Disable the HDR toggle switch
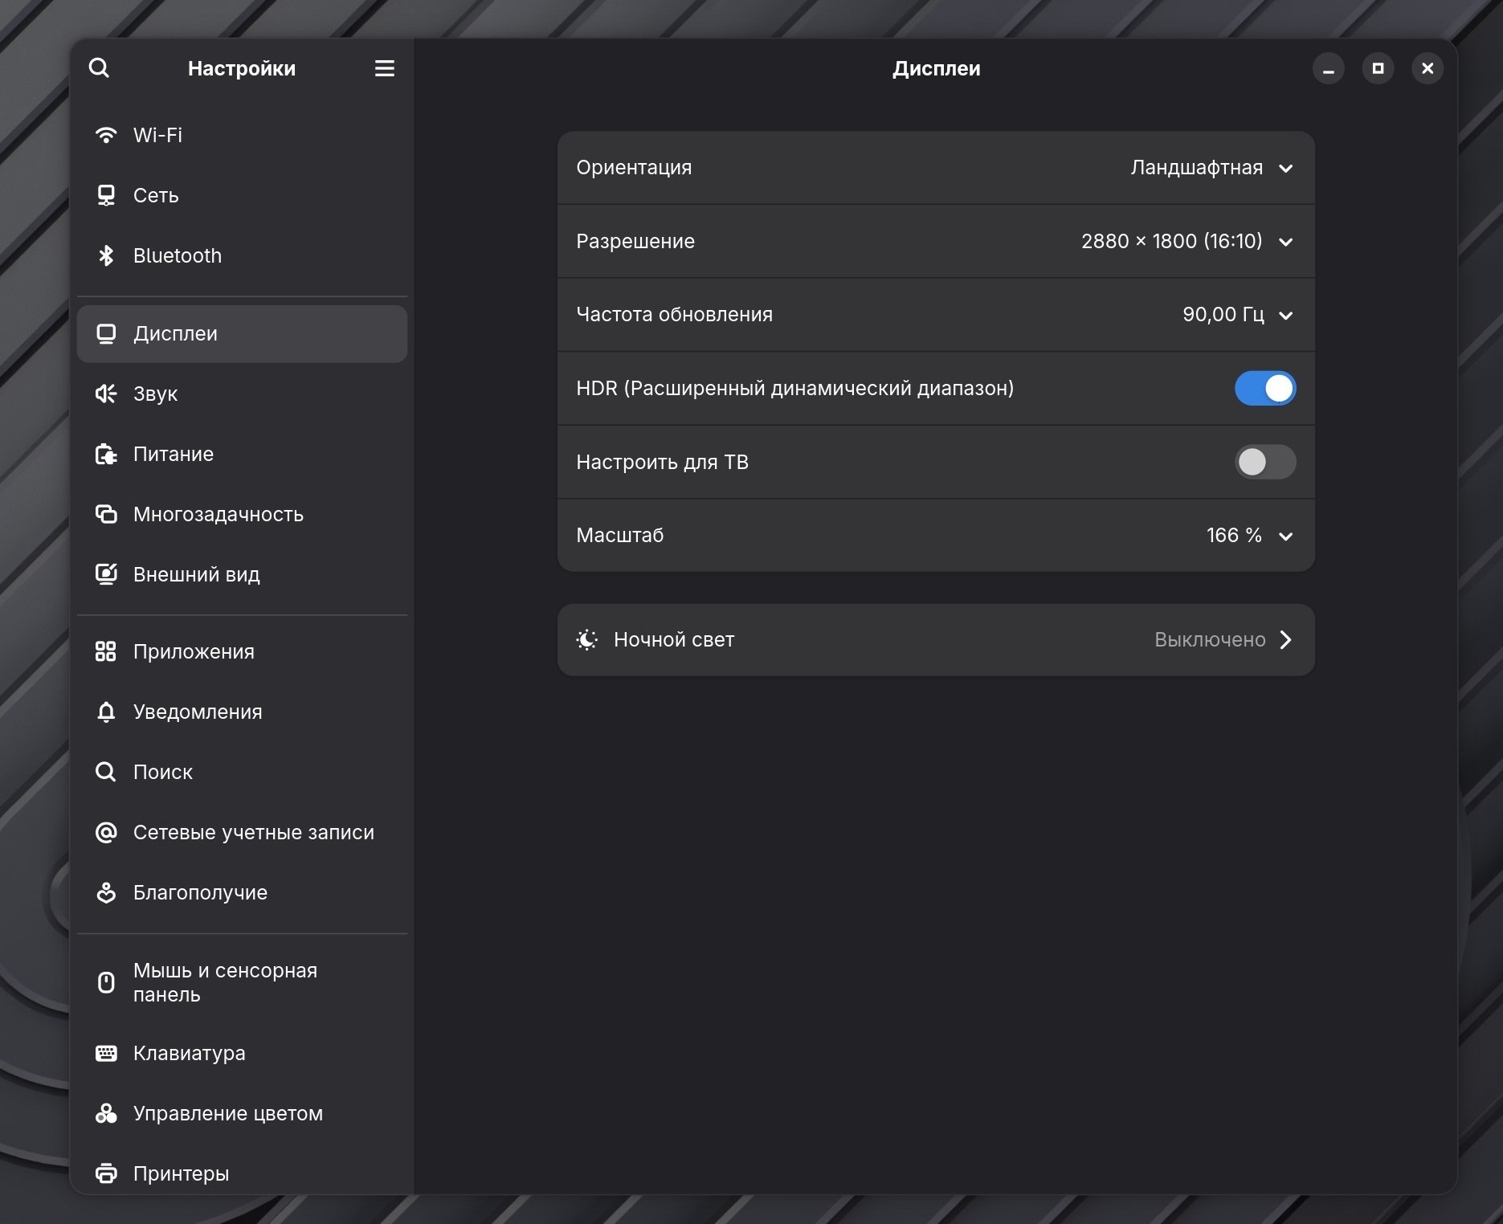The image size is (1503, 1224). [x=1264, y=388]
